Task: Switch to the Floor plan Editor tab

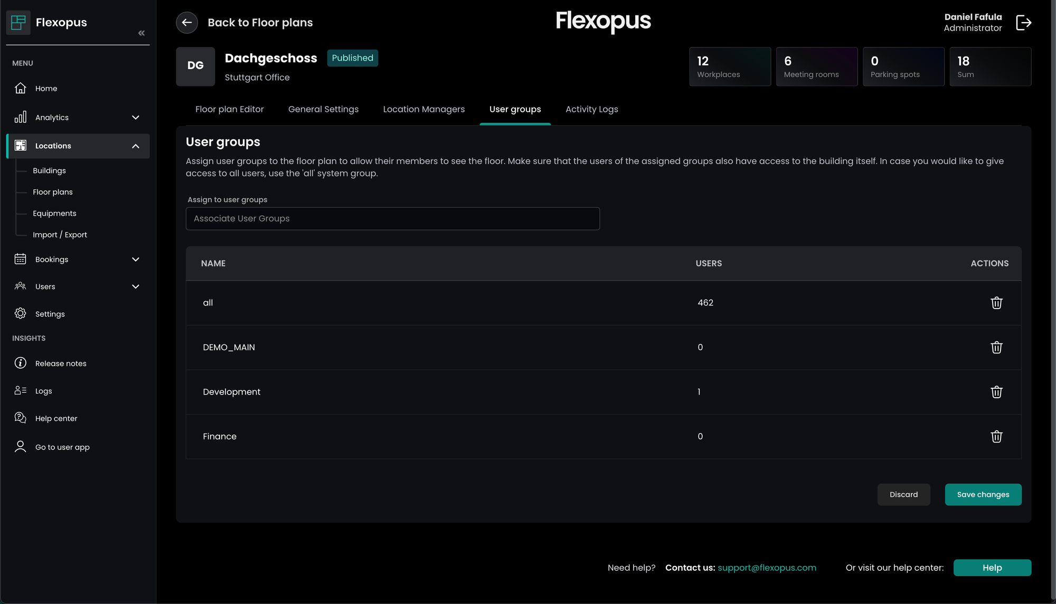Action: [x=229, y=109]
